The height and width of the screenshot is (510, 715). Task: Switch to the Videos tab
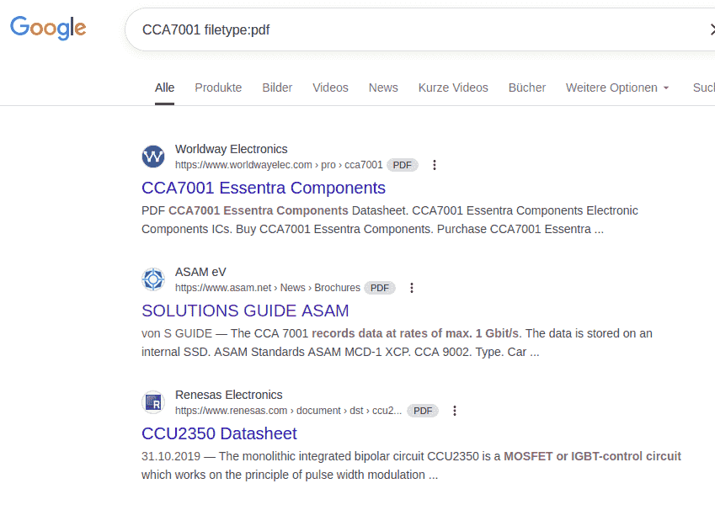330,88
